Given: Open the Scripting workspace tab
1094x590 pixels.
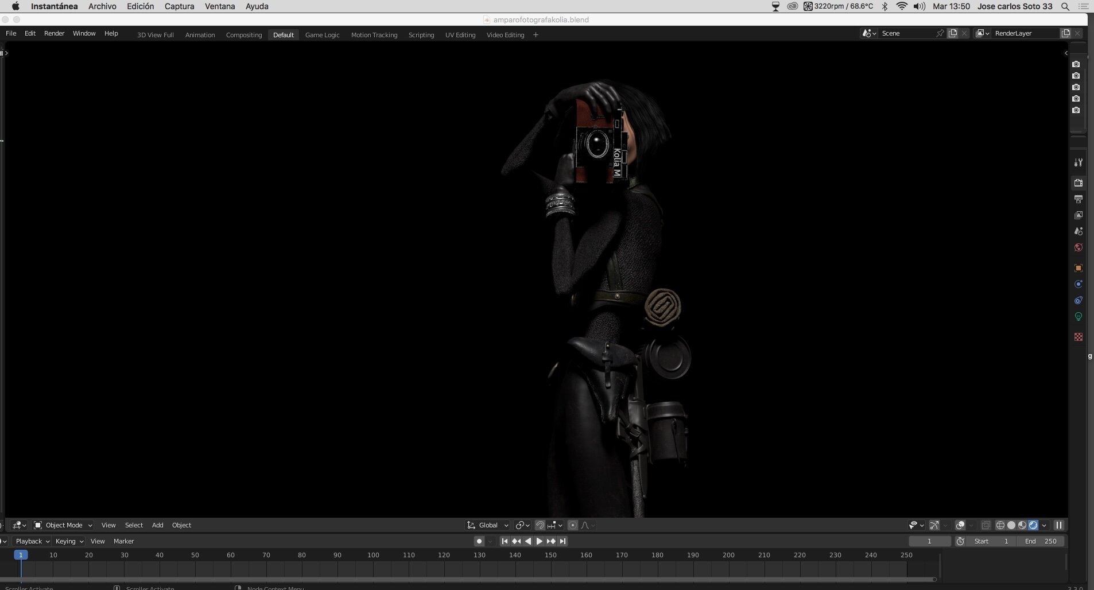Looking at the screenshot, I should 421,35.
